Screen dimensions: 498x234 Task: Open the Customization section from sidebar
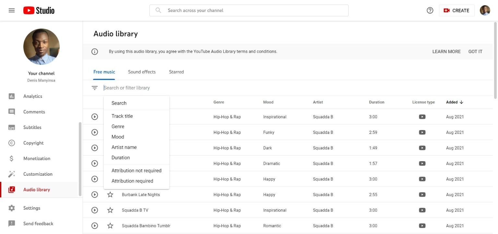(x=38, y=174)
